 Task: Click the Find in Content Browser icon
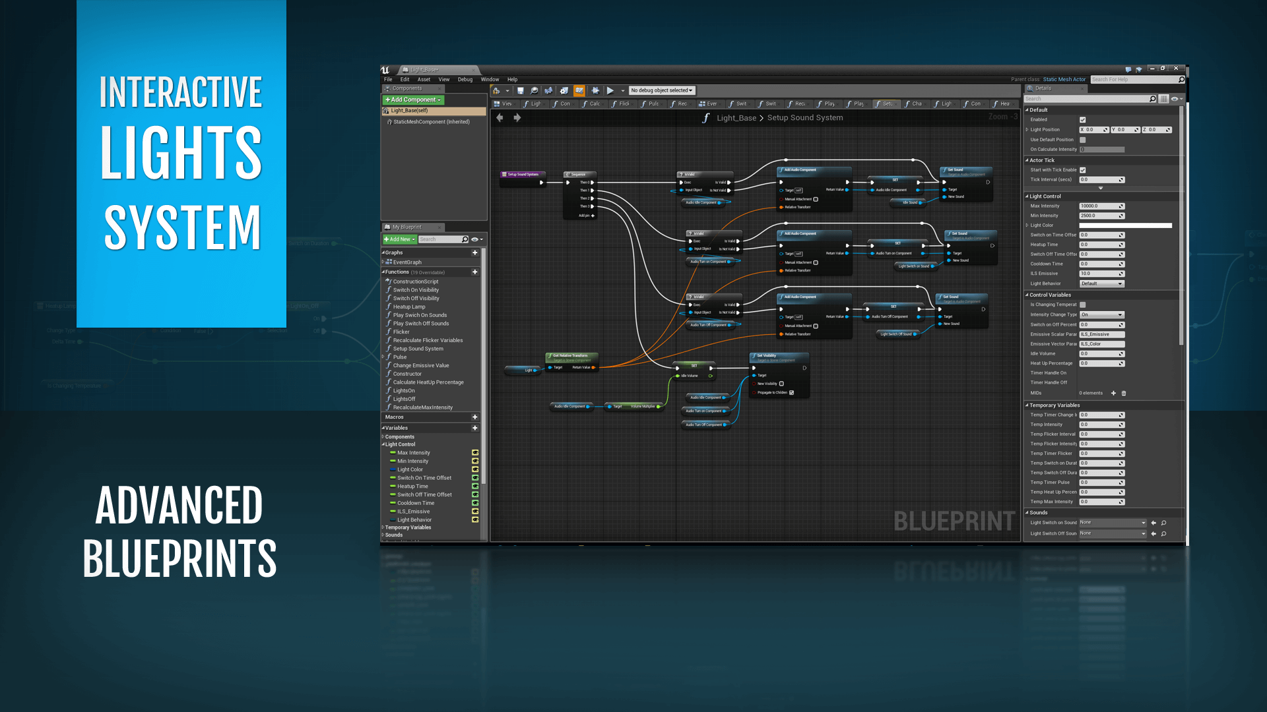[535, 91]
